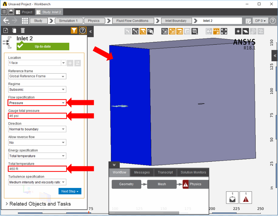Click the center view target icon

pyautogui.click(x=238, y=31)
